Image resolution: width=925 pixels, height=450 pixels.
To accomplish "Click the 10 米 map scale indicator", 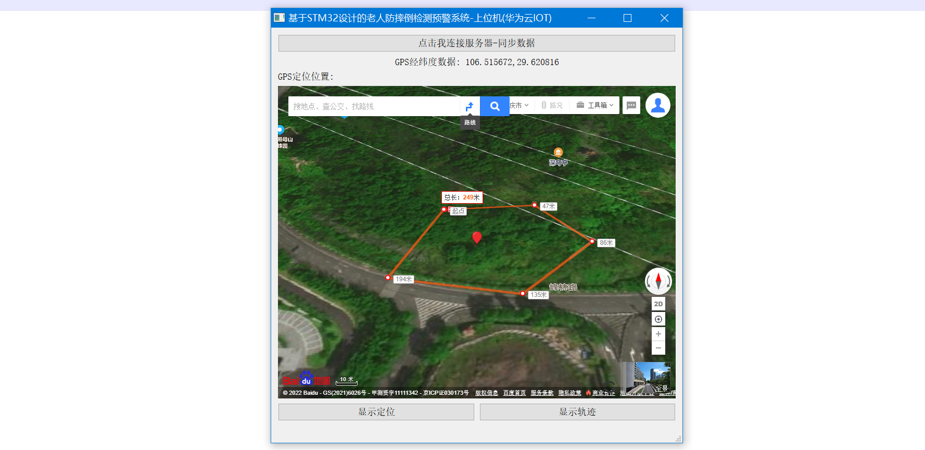I will (347, 381).
